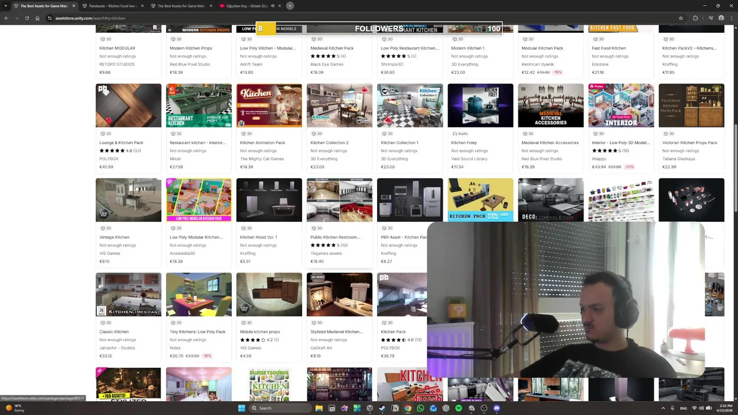Show hidden system tray icons
The image size is (738, 415).
pos(663,408)
